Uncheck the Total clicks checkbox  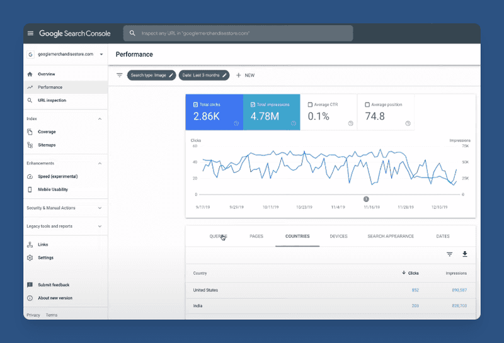(x=195, y=104)
